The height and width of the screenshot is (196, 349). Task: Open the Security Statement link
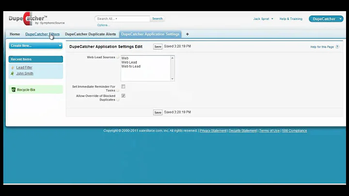tap(243, 131)
